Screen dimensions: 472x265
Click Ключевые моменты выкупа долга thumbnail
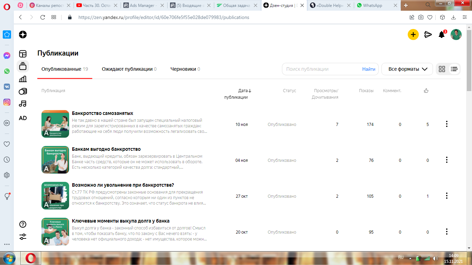click(55, 232)
